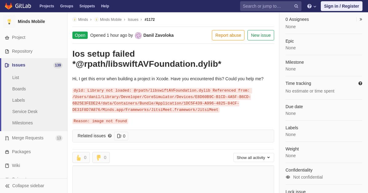This screenshot has height=193, width=368.
Task: Give a thumbs down reaction
Action: [x=101, y=157]
